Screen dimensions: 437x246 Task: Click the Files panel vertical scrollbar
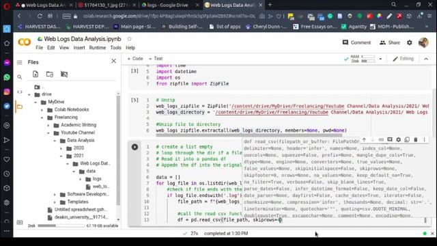[x=118, y=150]
